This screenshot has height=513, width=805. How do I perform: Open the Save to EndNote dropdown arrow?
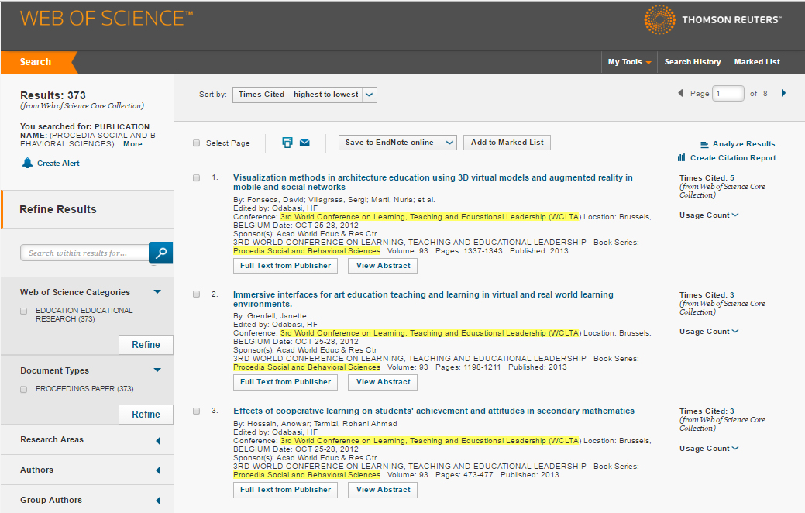[x=449, y=143]
